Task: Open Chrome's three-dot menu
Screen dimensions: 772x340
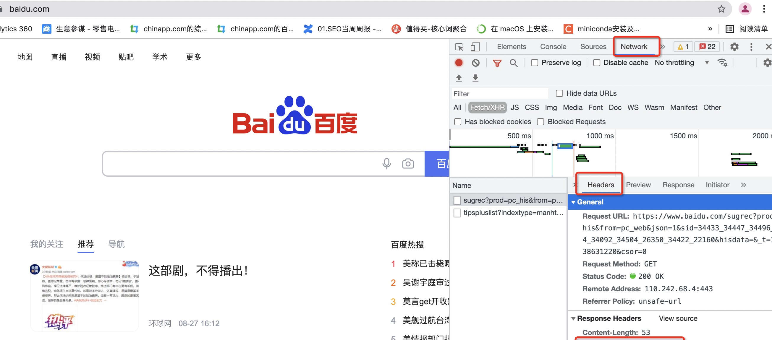Action: (x=764, y=9)
